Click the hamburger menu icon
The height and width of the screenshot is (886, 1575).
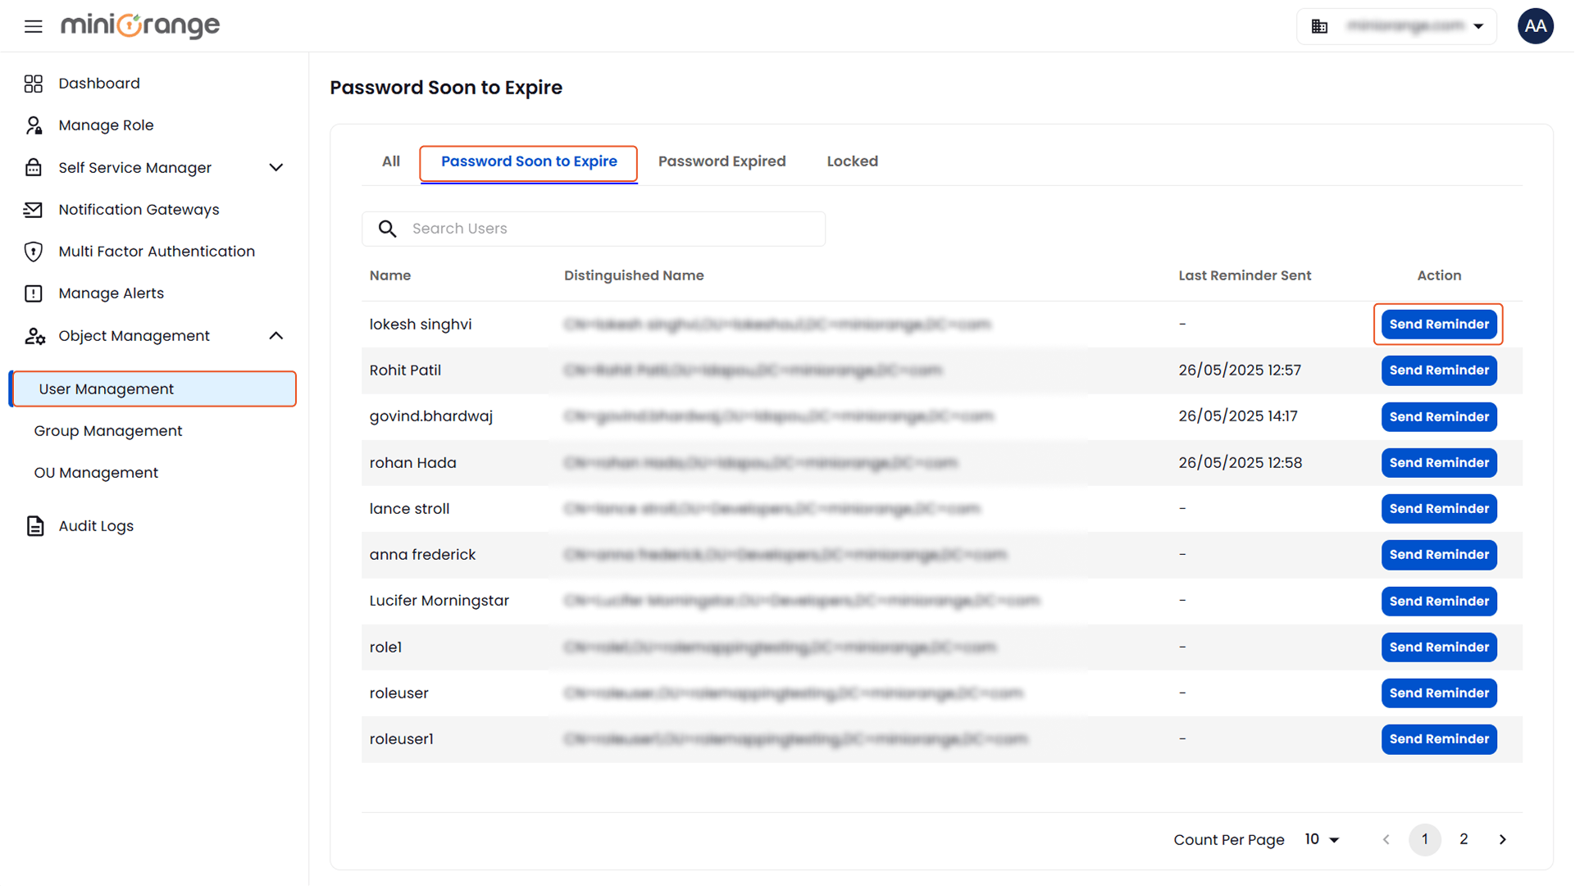(33, 25)
